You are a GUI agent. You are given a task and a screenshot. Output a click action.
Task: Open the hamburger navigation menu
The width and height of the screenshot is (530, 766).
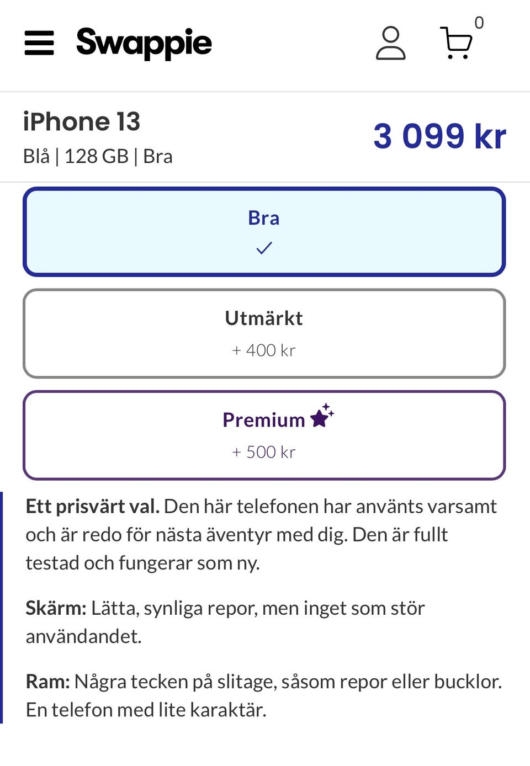click(39, 43)
